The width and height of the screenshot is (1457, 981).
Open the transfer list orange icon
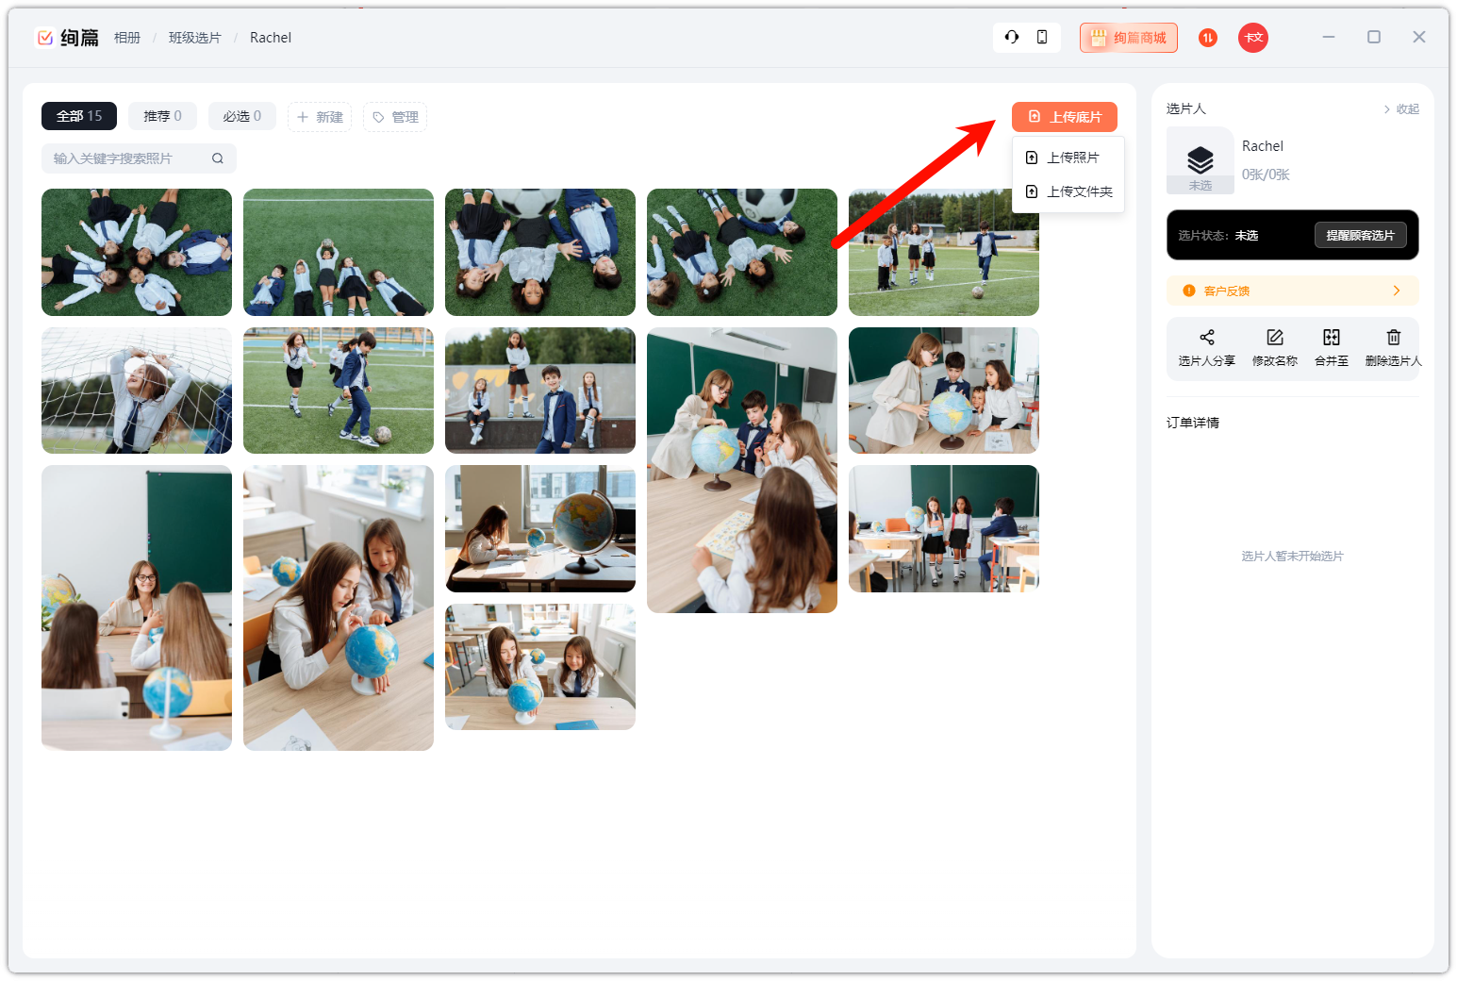pyautogui.click(x=1208, y=38)
